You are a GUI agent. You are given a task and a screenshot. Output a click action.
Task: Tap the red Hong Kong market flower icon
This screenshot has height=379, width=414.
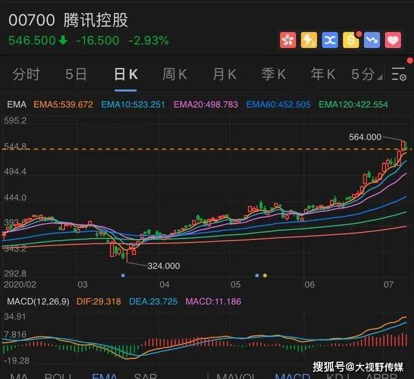tap(288, 40)
